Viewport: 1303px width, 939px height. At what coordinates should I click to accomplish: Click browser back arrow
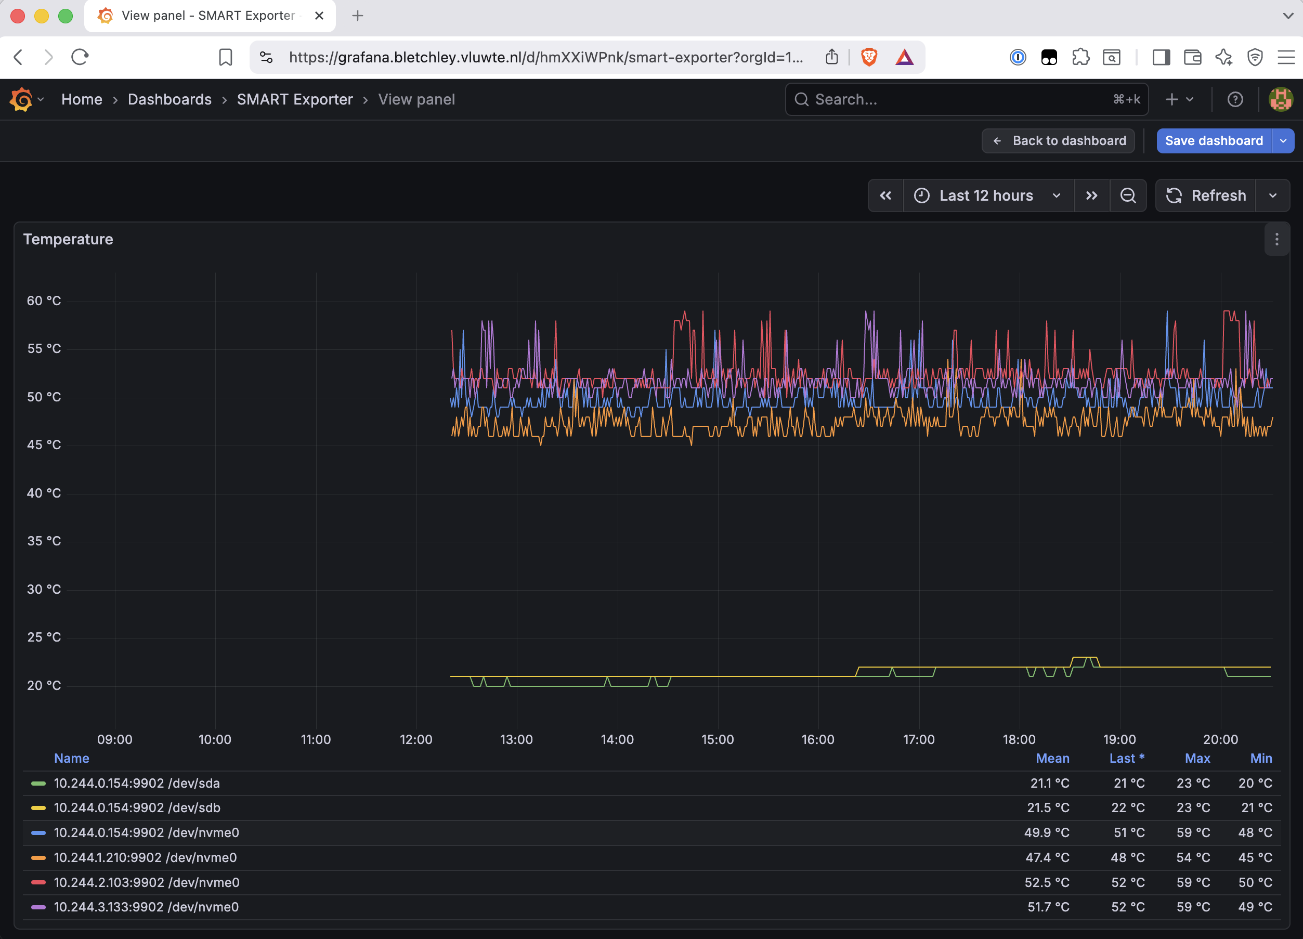click(x=18, y=57)
